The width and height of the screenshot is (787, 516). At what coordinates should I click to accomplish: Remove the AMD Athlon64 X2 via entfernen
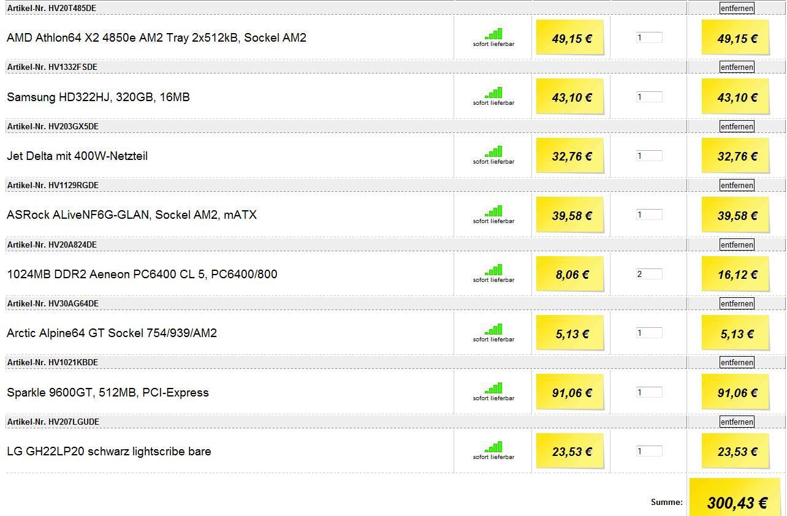pos(737,8)
